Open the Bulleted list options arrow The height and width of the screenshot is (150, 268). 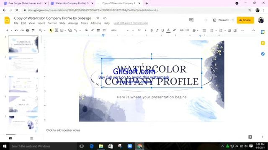click(216, 30)
